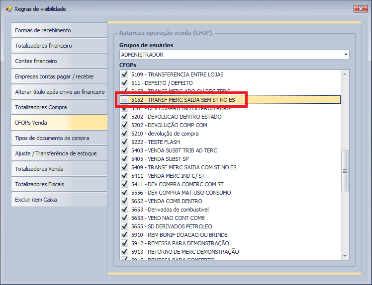
Task: Go to Empresas contas pagar / receber
Action: point(59,76)
